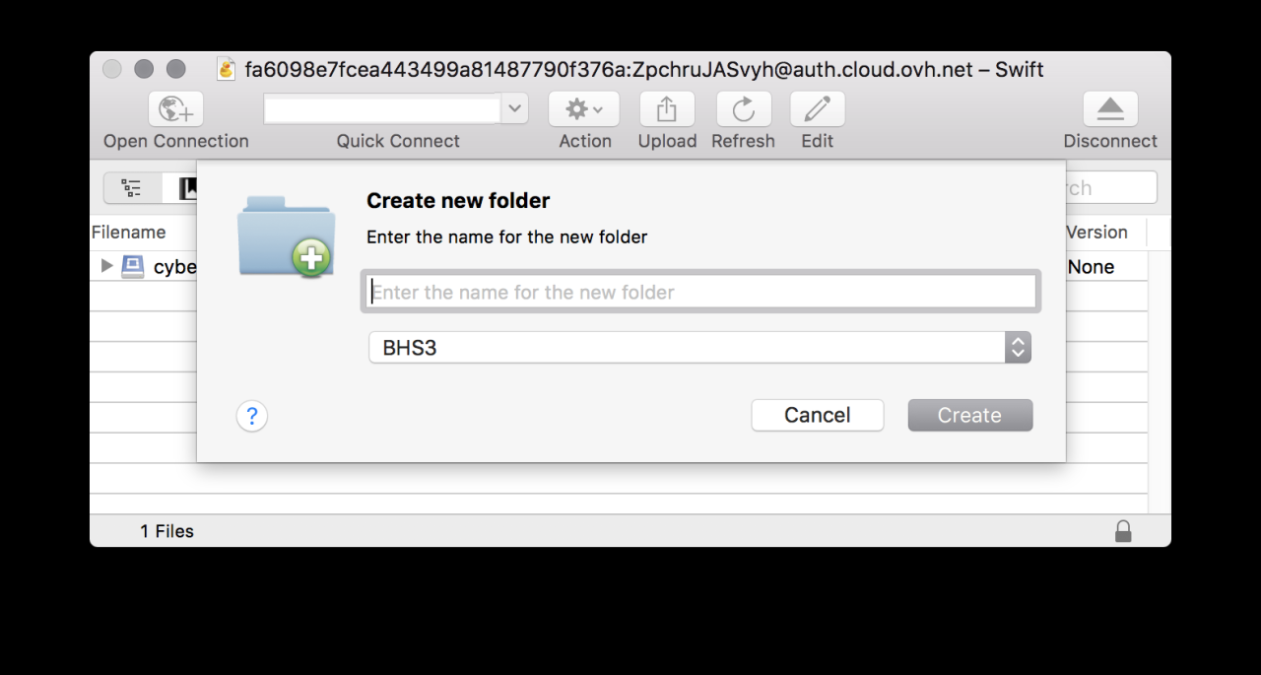Cancel the new folder dialog
The image size is (1261, 675).
pyautogui.click(x=817, y=415)
